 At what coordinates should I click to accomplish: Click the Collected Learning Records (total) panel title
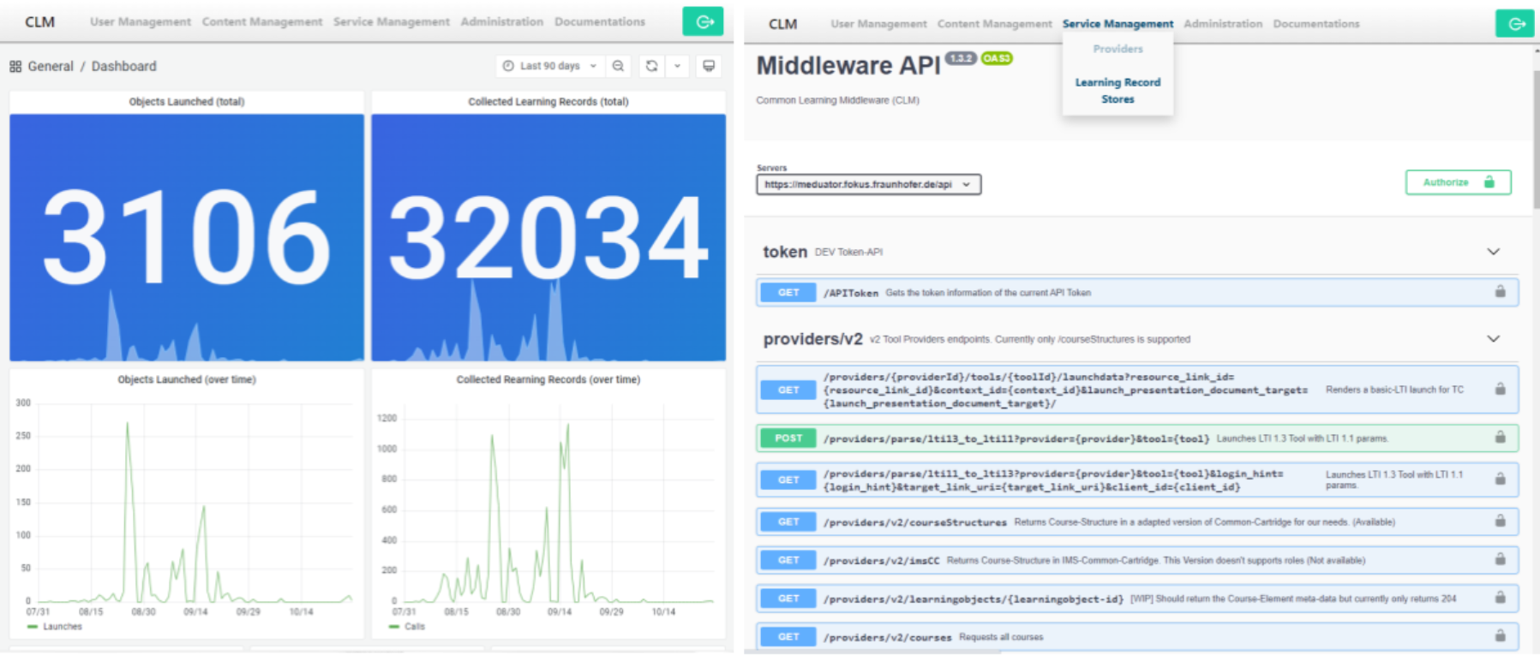point(548,102)
